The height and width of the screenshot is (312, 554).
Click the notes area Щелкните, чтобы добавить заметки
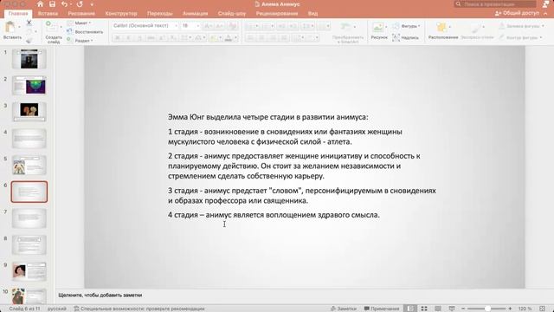[x=100, y=295]
